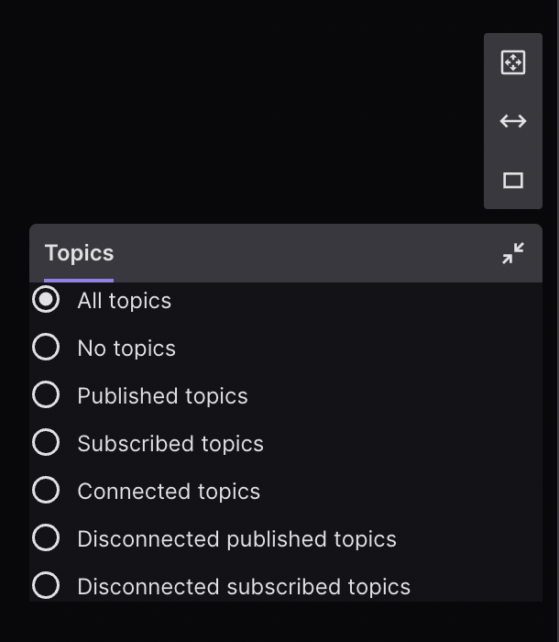The width and height of the screenshot is (559, 642).
Task: Click the "Disconnected subscribed topics" text label
Action: 244,587
